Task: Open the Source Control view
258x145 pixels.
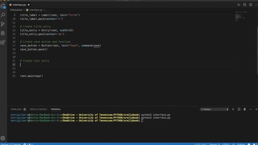Action: [x=3, y=24]
